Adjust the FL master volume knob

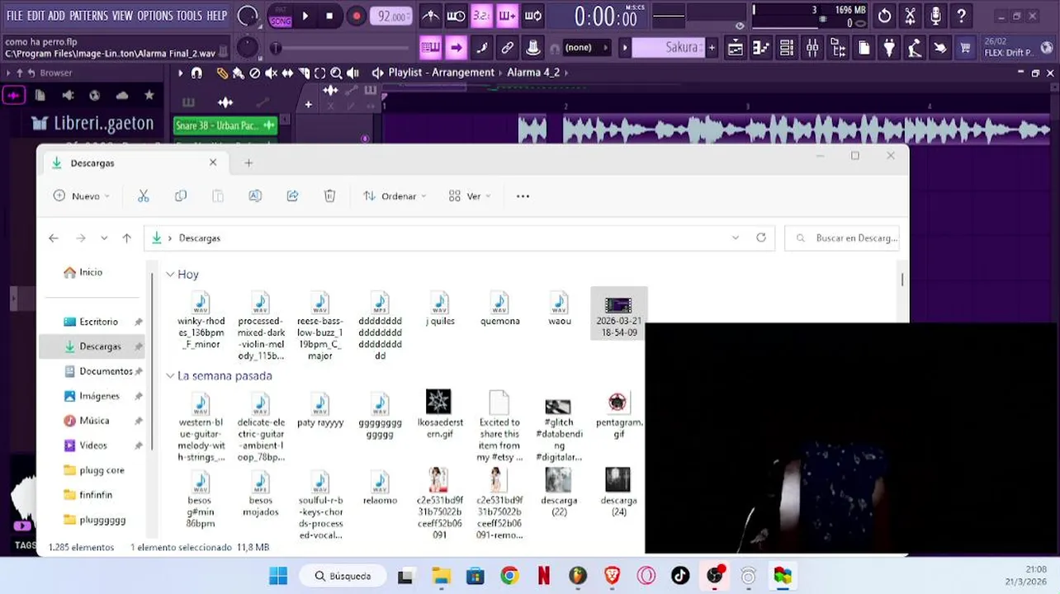click(248, 16)
